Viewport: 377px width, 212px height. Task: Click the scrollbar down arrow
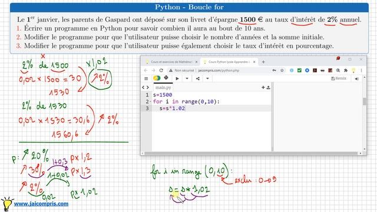pyautogui.click(x=365, y=149)
